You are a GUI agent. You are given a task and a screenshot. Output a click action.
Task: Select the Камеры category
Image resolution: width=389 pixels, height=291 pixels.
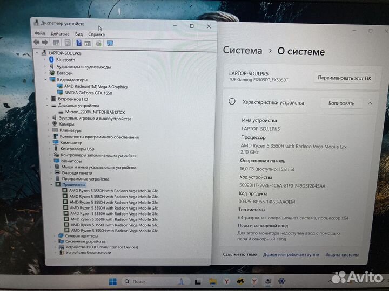(66, 124)
